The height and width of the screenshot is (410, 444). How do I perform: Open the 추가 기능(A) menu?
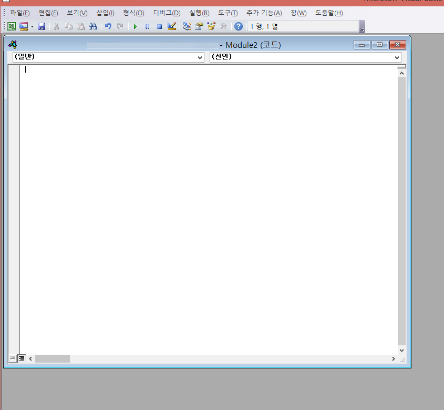tap(264, 13)
